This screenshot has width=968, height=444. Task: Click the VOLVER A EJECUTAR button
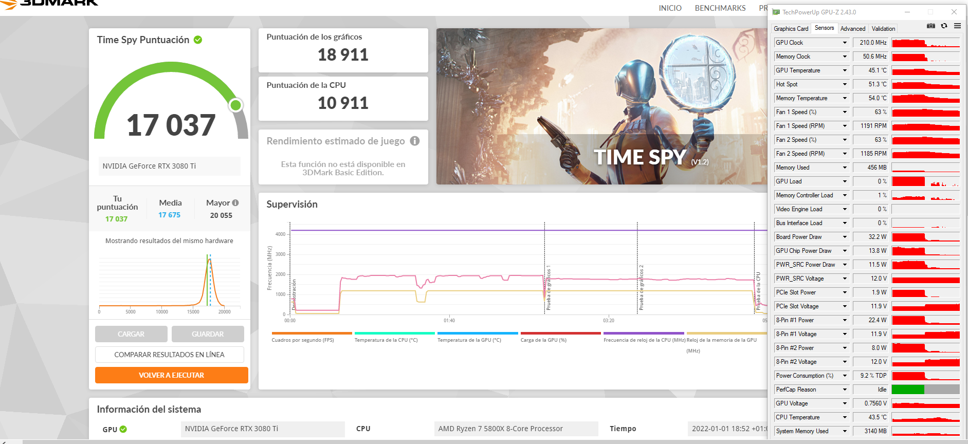(x=172, y=375)
